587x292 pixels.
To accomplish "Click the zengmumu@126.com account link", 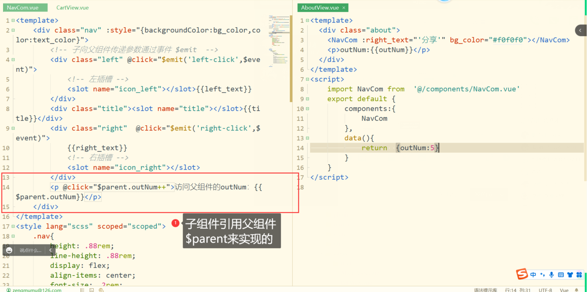I will pyautogui.click(x=37, y=290).
